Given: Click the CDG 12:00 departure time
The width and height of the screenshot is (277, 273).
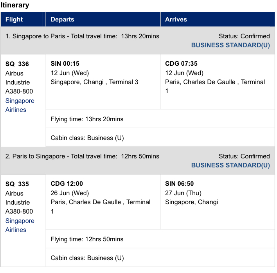Looking at the screenshot, I should click(67, 184).
